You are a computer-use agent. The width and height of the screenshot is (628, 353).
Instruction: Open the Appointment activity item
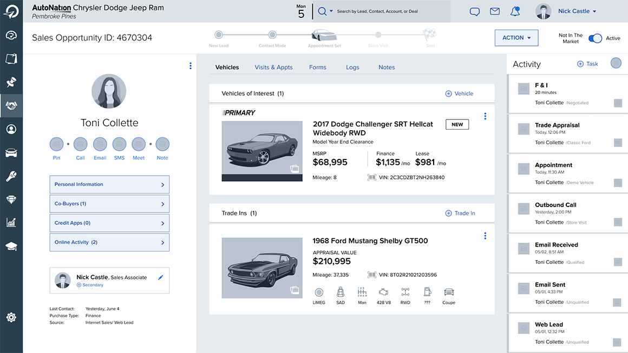click(x=567, y=174)
